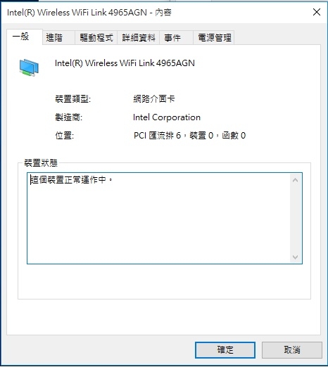Click the network adapter device icon
The width and height of the screenshot is (328, 367).
coord(29,67)
